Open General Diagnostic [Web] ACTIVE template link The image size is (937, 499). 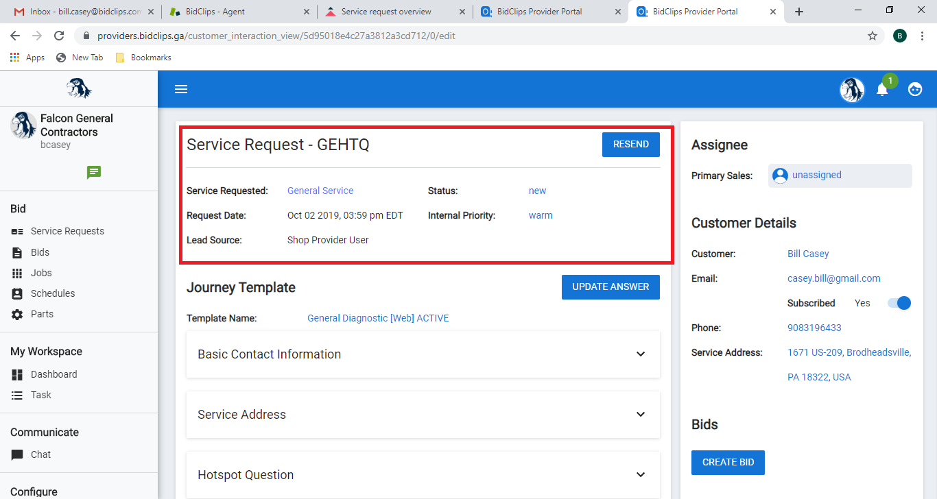pos(378,318)
